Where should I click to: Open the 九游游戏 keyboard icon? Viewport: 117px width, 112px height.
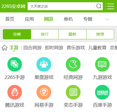click(x=102, y=64)
